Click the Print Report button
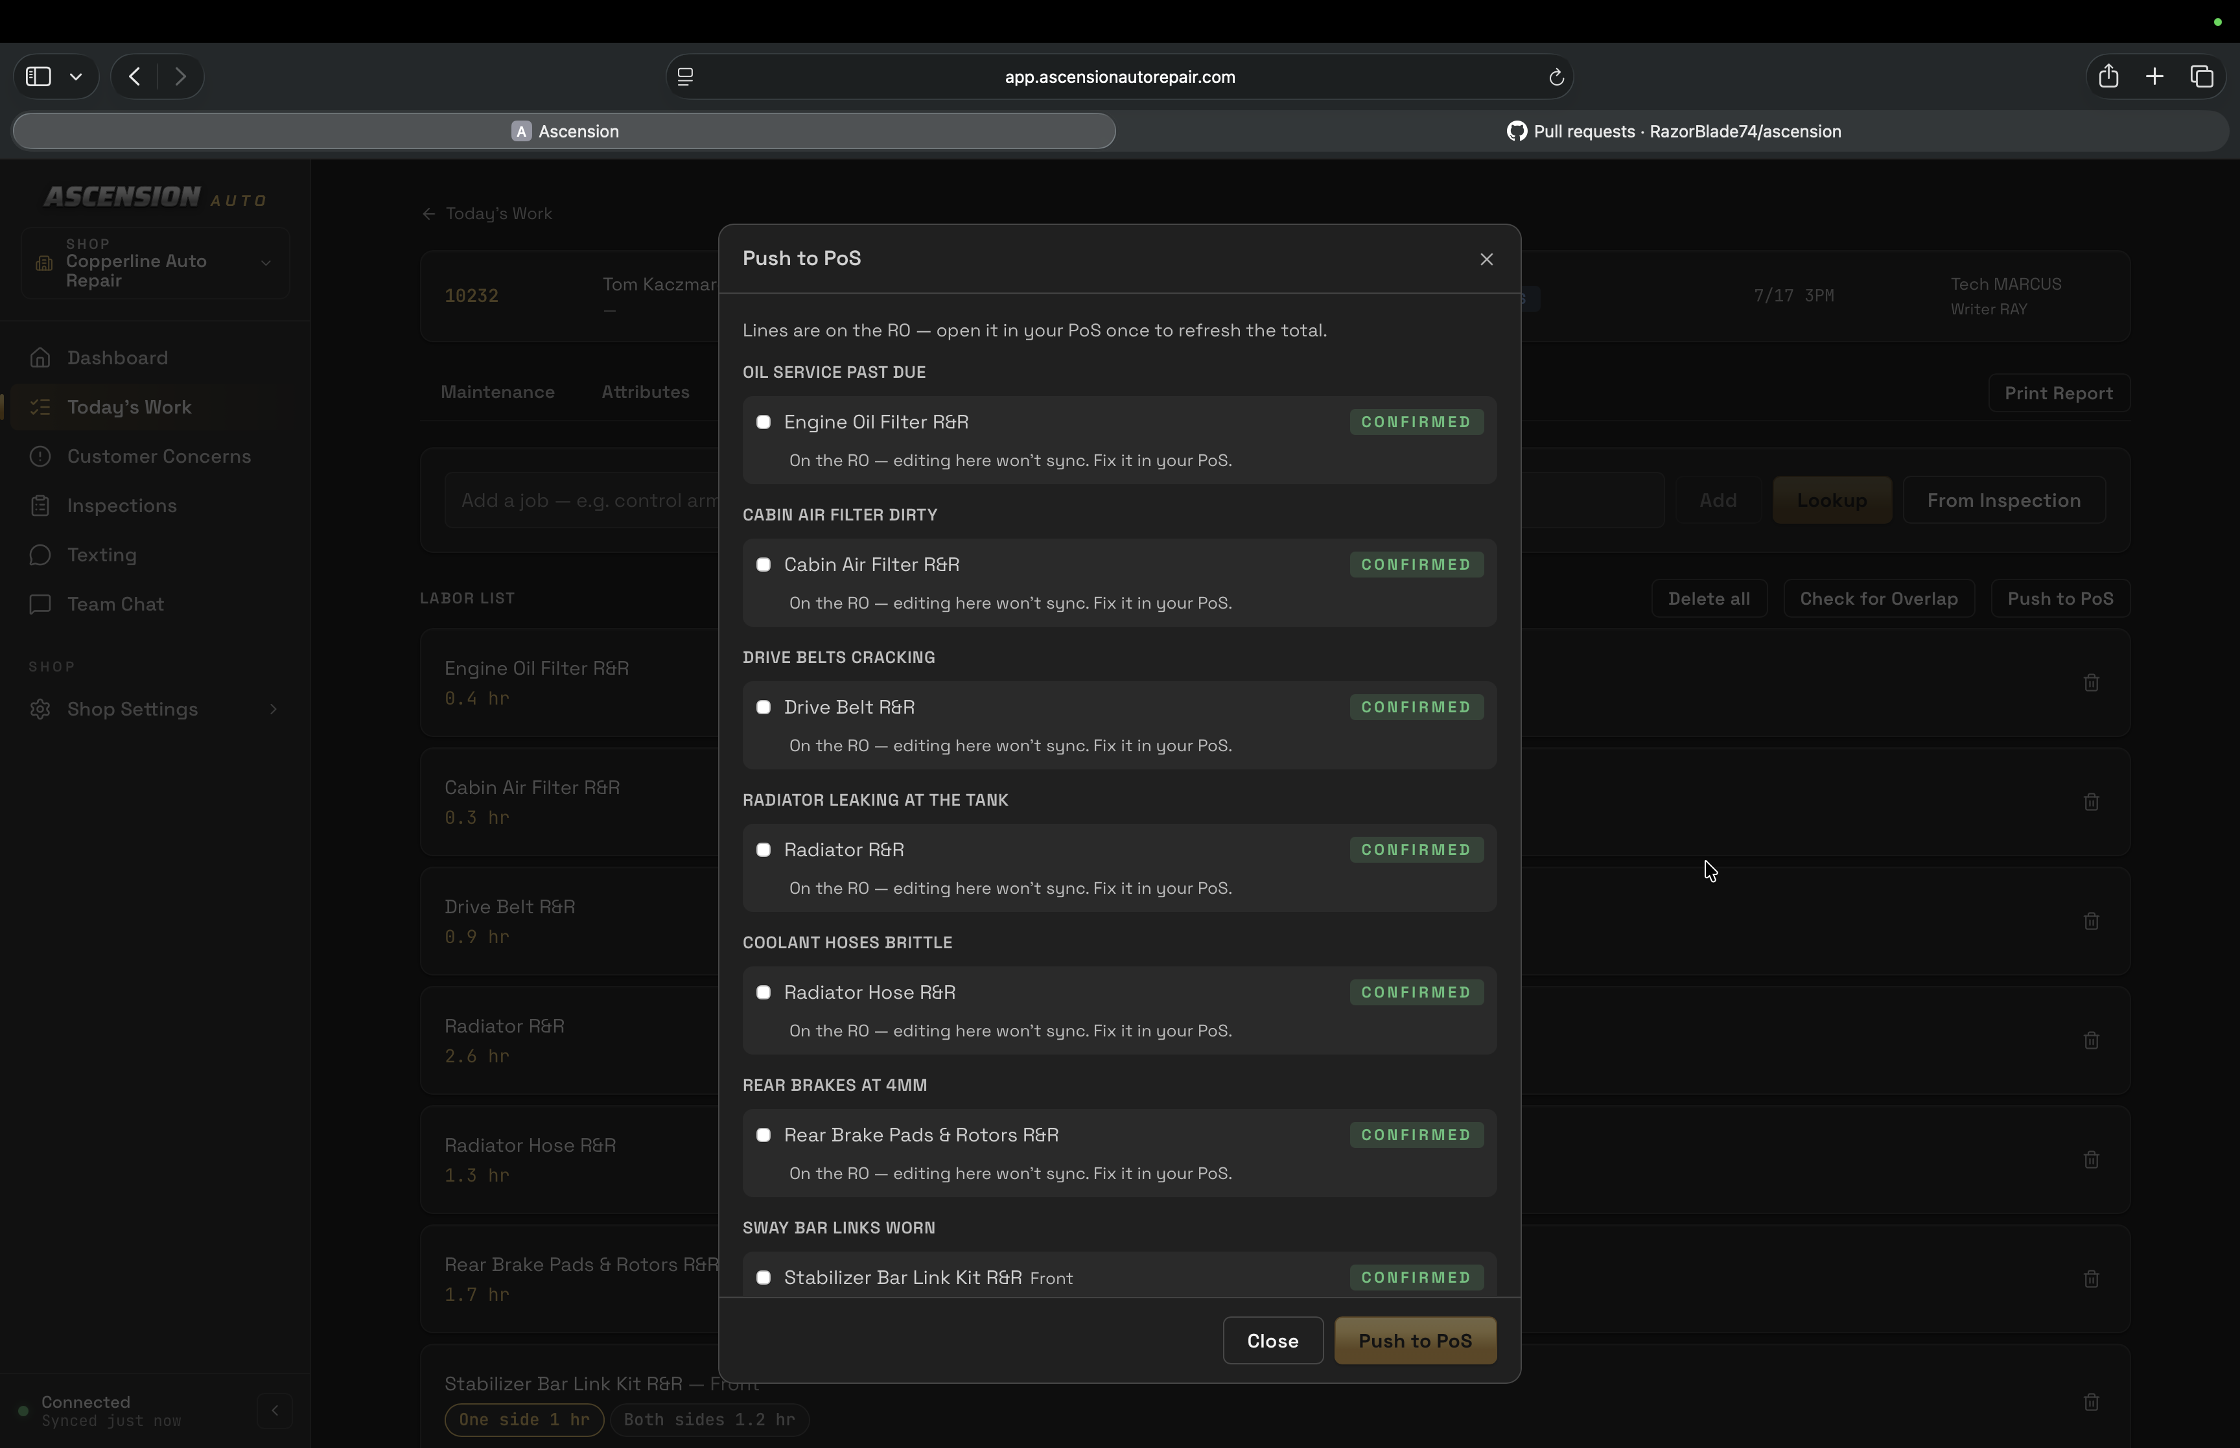The image size is (2240, 1448). tap(2059, 393)
